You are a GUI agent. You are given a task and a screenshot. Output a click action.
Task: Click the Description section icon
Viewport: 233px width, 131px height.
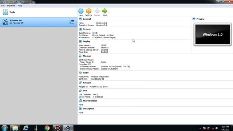[80, 108]
